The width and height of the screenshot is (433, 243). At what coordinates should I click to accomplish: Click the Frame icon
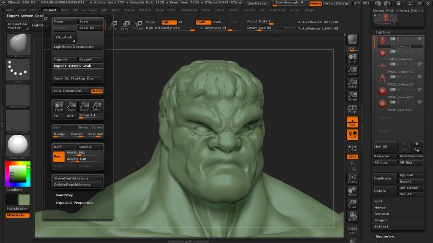[x=352, y=179]
